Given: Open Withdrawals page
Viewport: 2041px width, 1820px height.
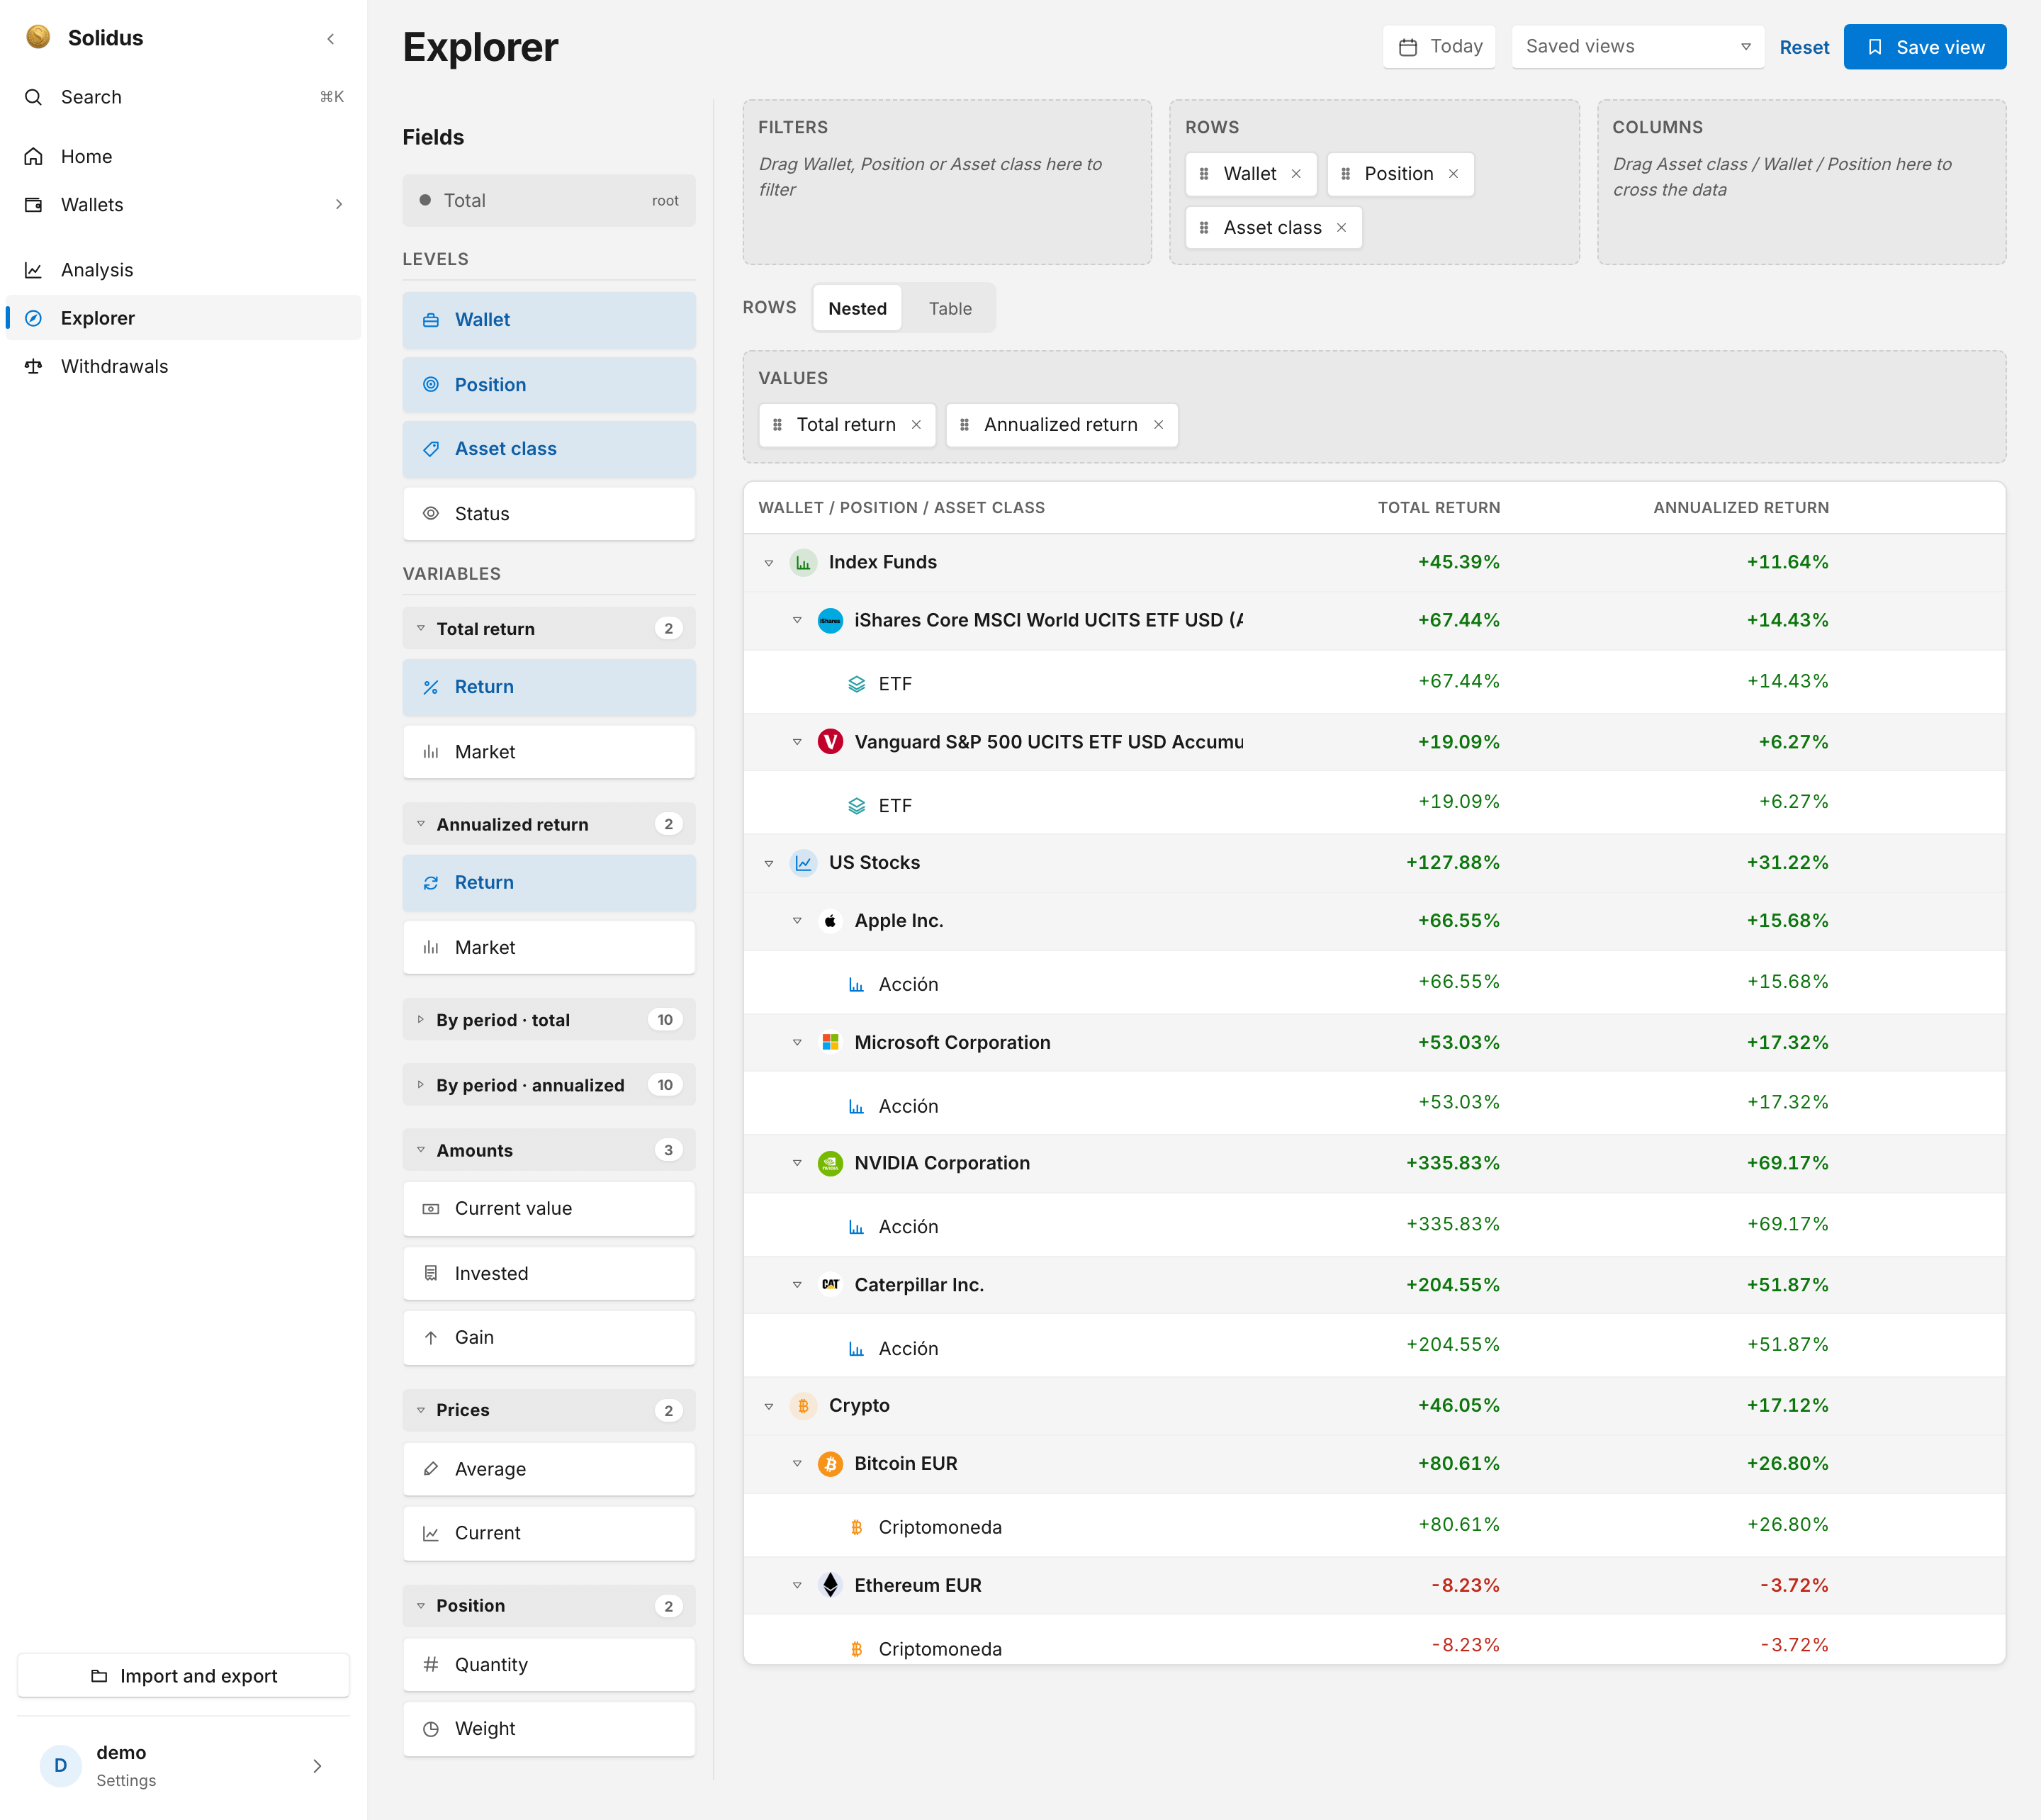Looking at the screenshot, I should click(x=184, y=366).
